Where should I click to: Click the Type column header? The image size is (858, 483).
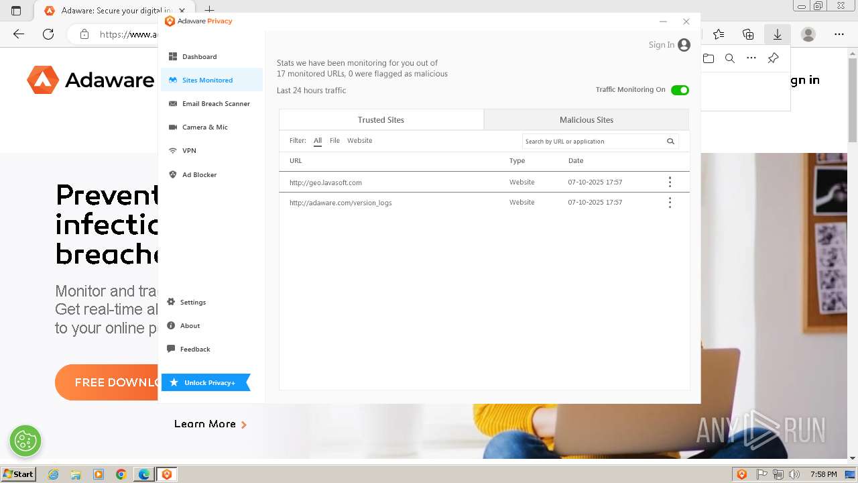click(517, 161)
